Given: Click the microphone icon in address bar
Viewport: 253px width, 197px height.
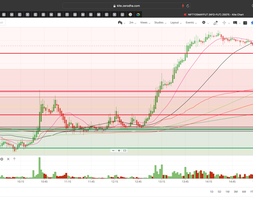Looking at the screenshot, I should [183, 6].
